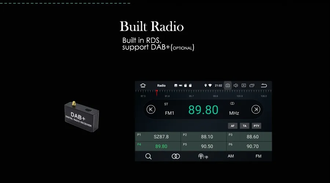Select preset P6 90.70

pos(249,146)
